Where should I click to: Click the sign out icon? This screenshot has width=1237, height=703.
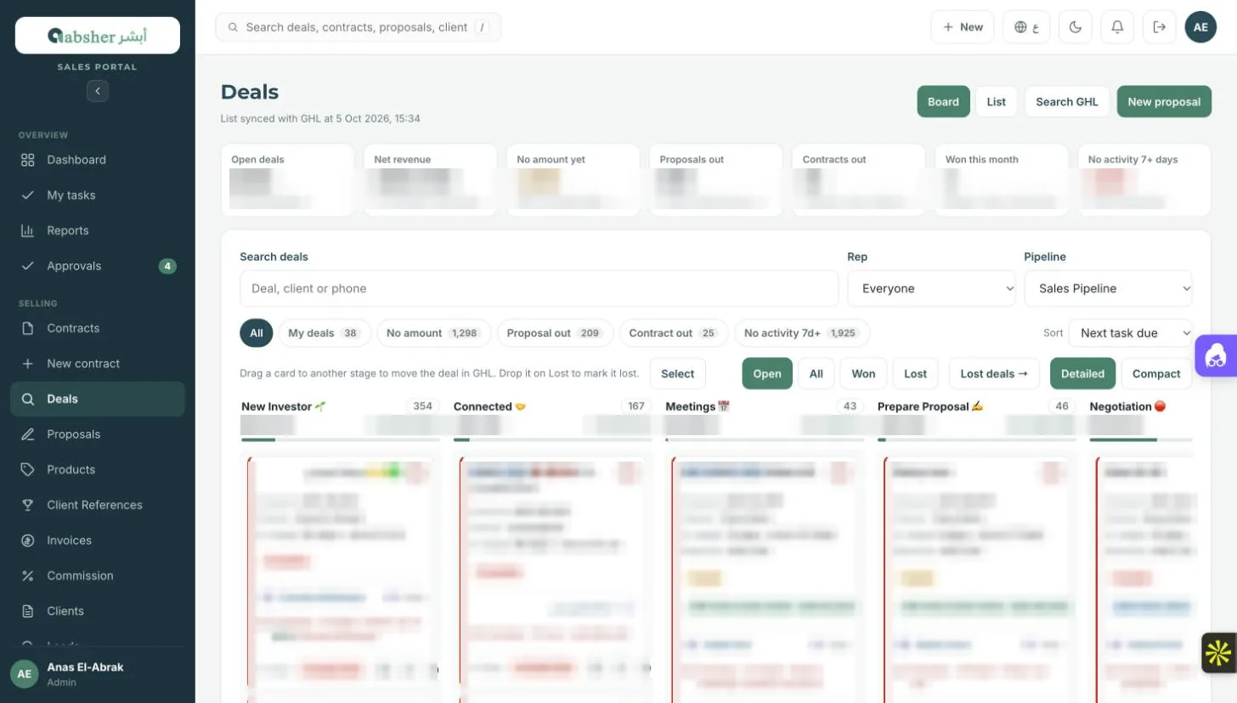pyautogui.click(x=1160, y=27)
